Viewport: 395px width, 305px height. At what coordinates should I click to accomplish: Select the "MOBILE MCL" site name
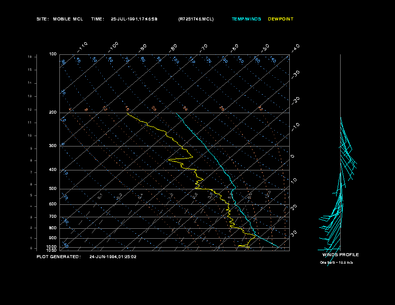pyautogui.click(x=68, y=19)
